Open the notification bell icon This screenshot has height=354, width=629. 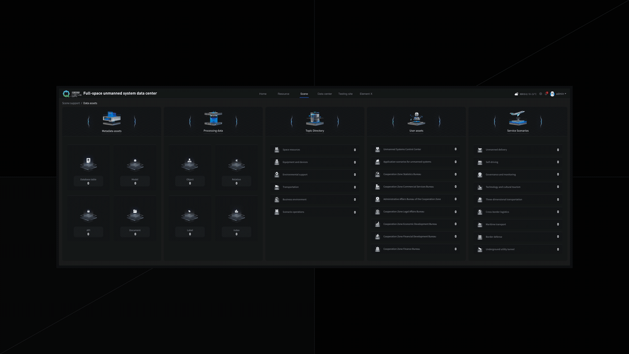tap(546, 93)
